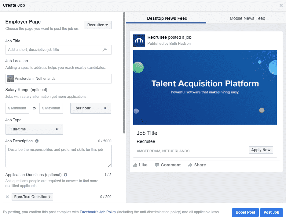Click the Share button in preview
This screenshot has height=220, width=286.
[x=197, y=165]
